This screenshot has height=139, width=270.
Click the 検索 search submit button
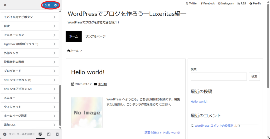tap(254, 77)
